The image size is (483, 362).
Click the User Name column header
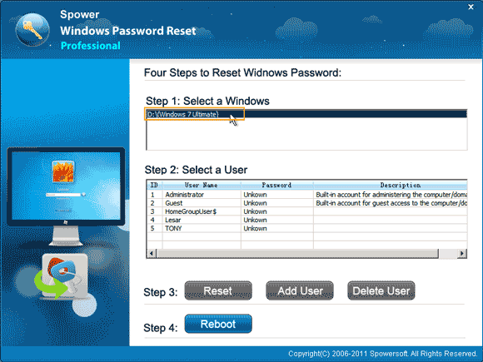point(202,185)
